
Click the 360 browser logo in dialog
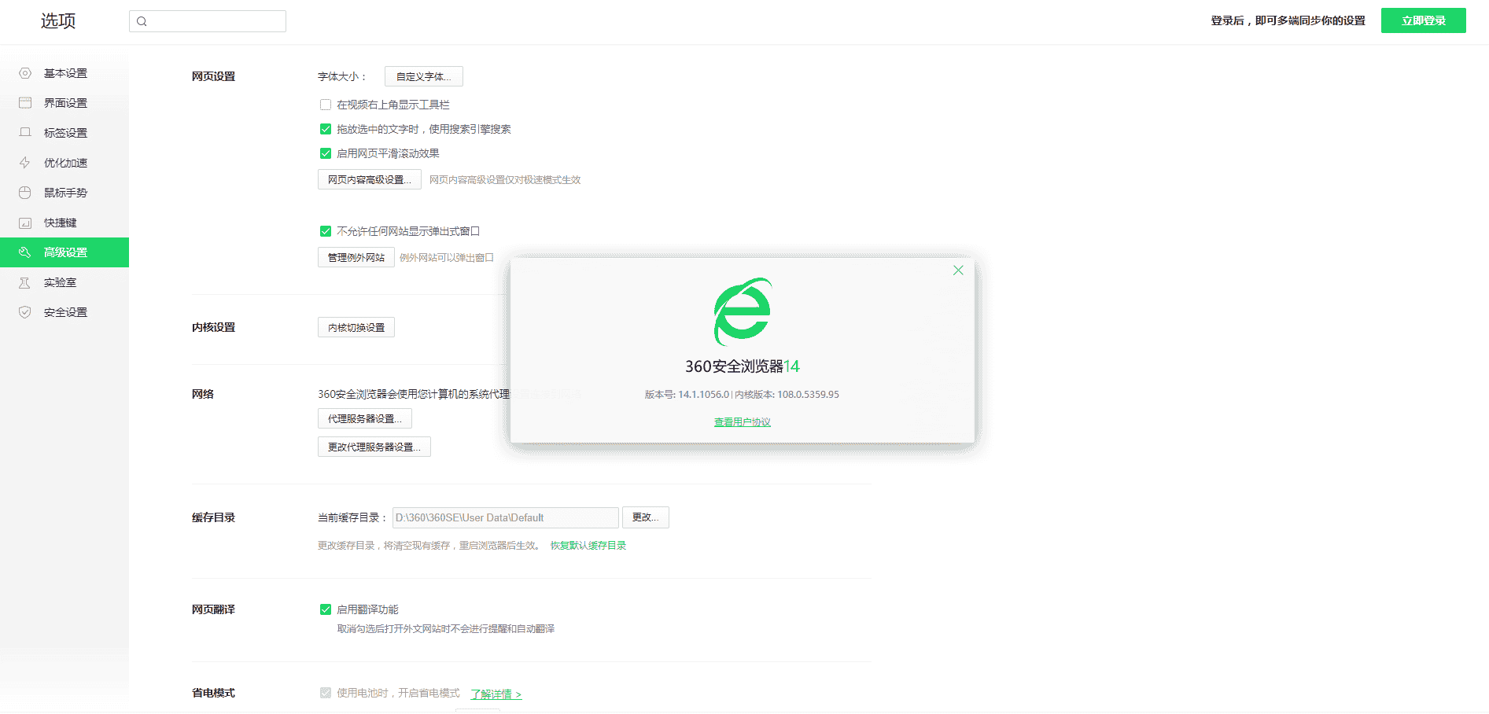pyautogui.click(x=743, y=311)
